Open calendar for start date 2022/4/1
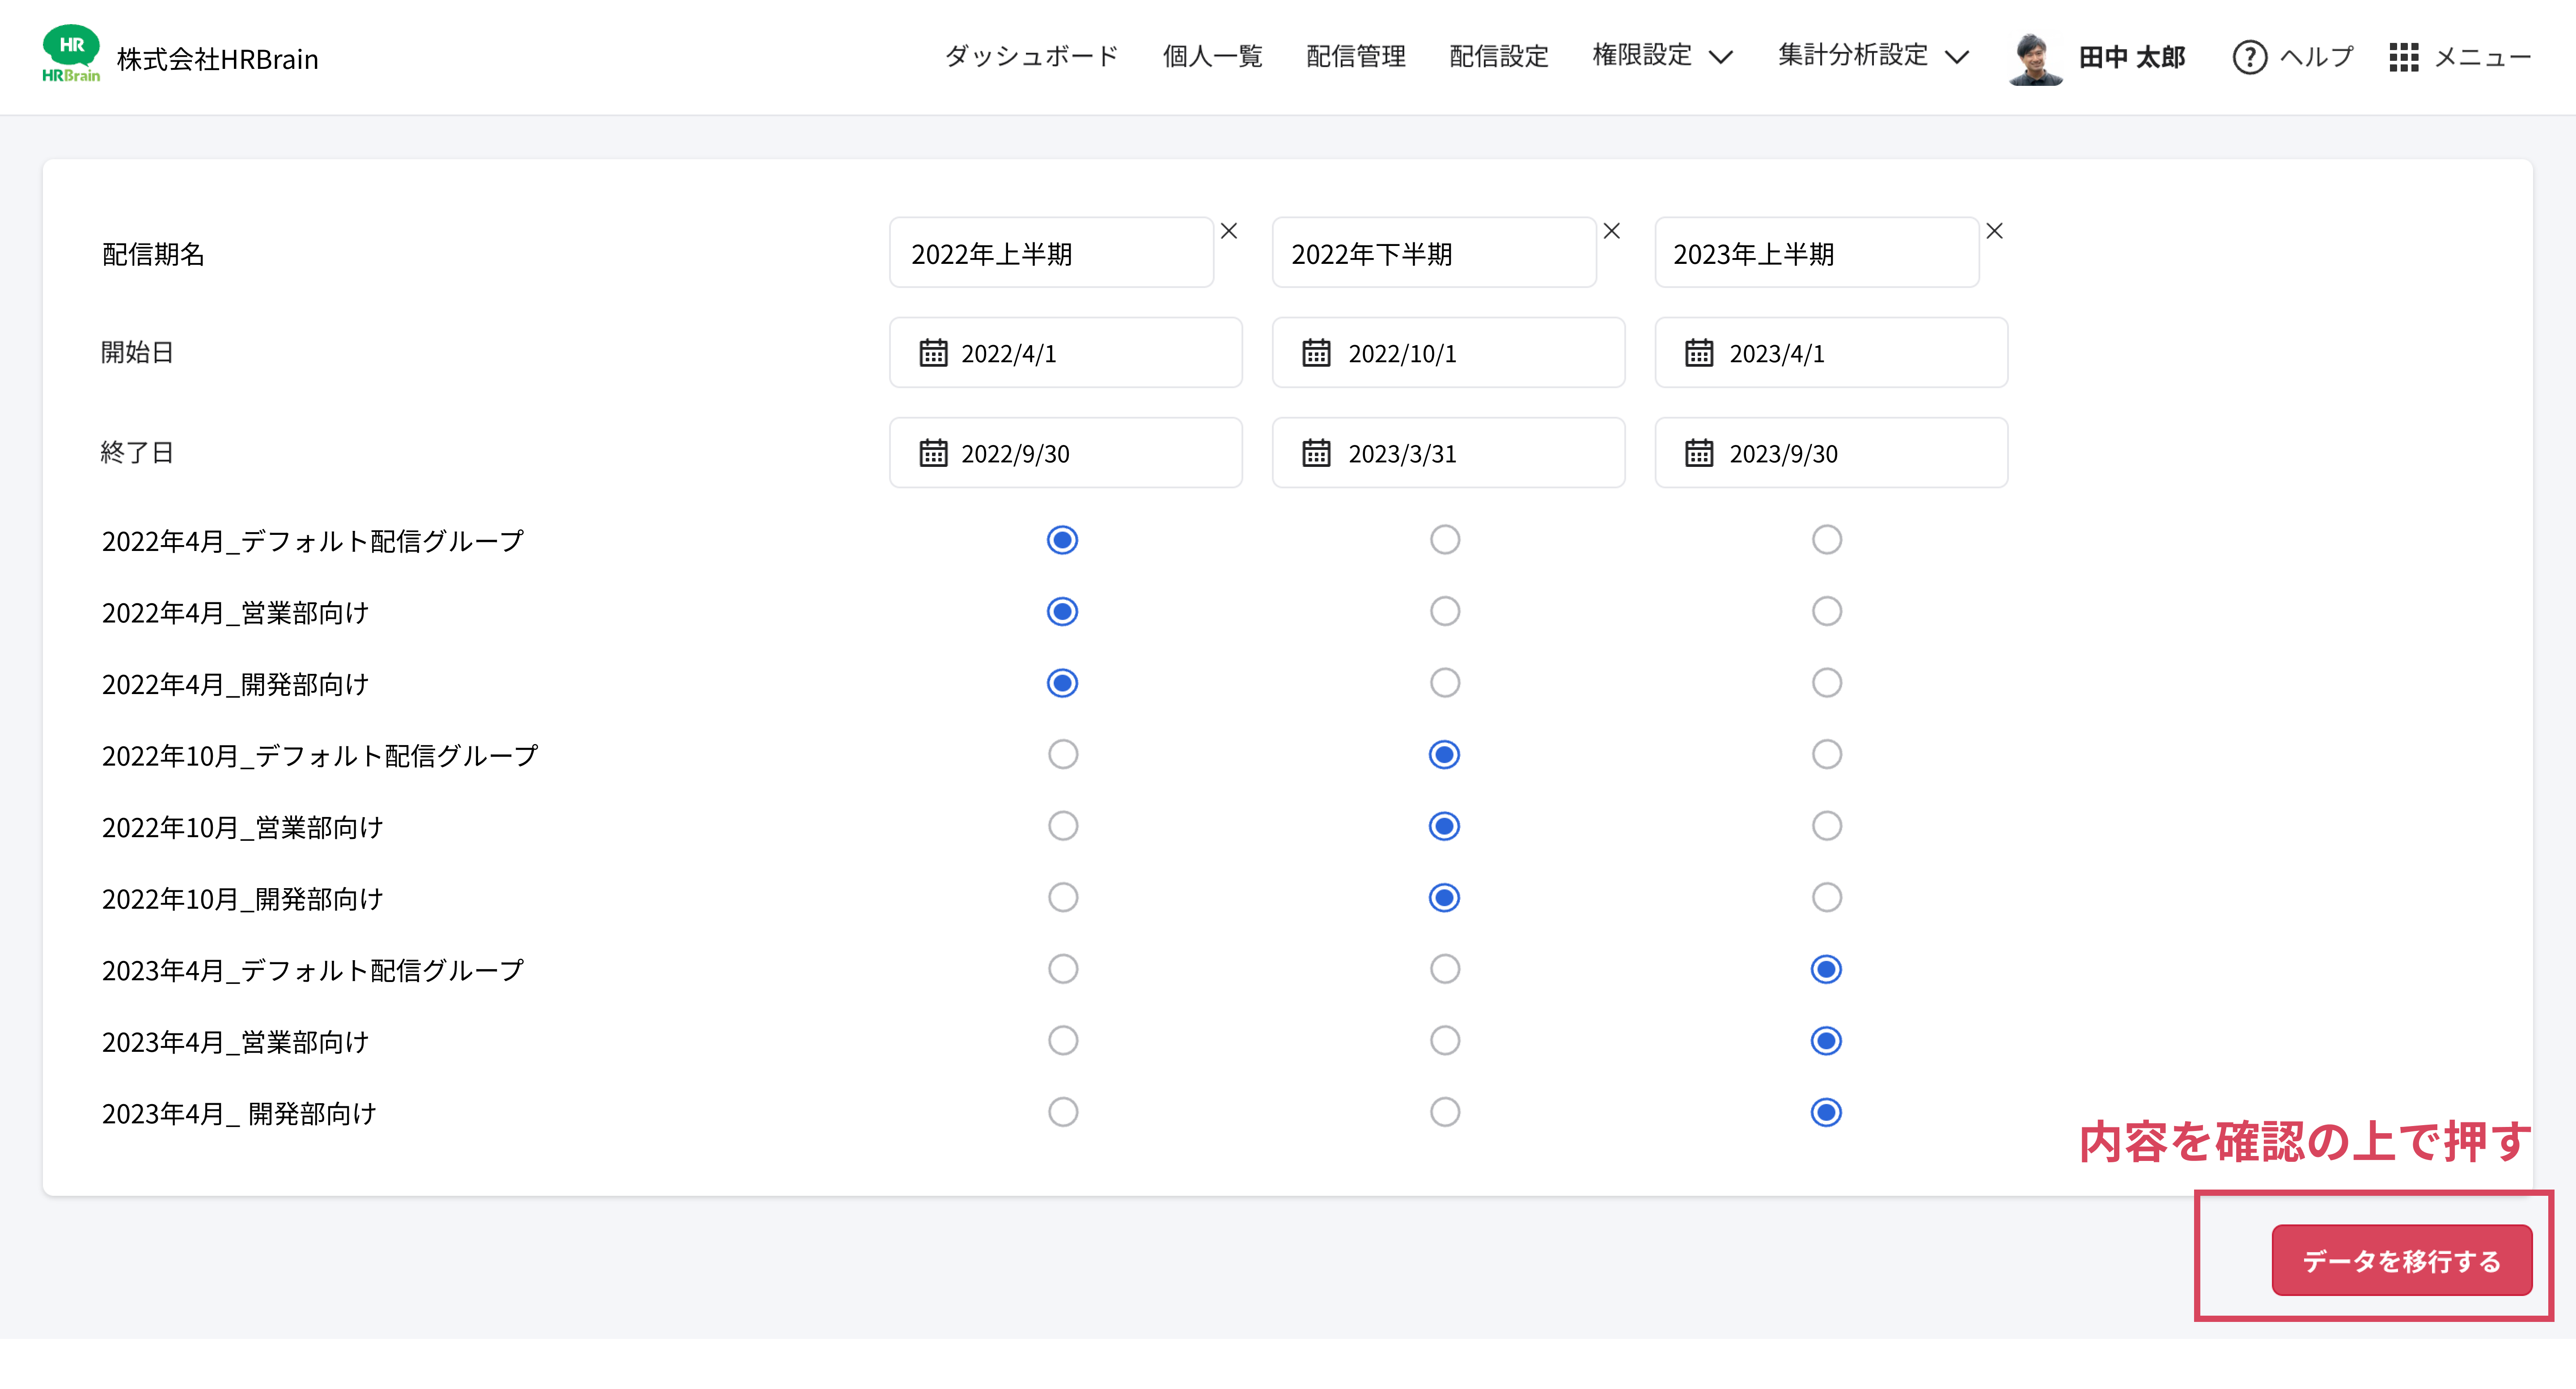This screenshot has width=2576, height=1389. coord(933,353)
